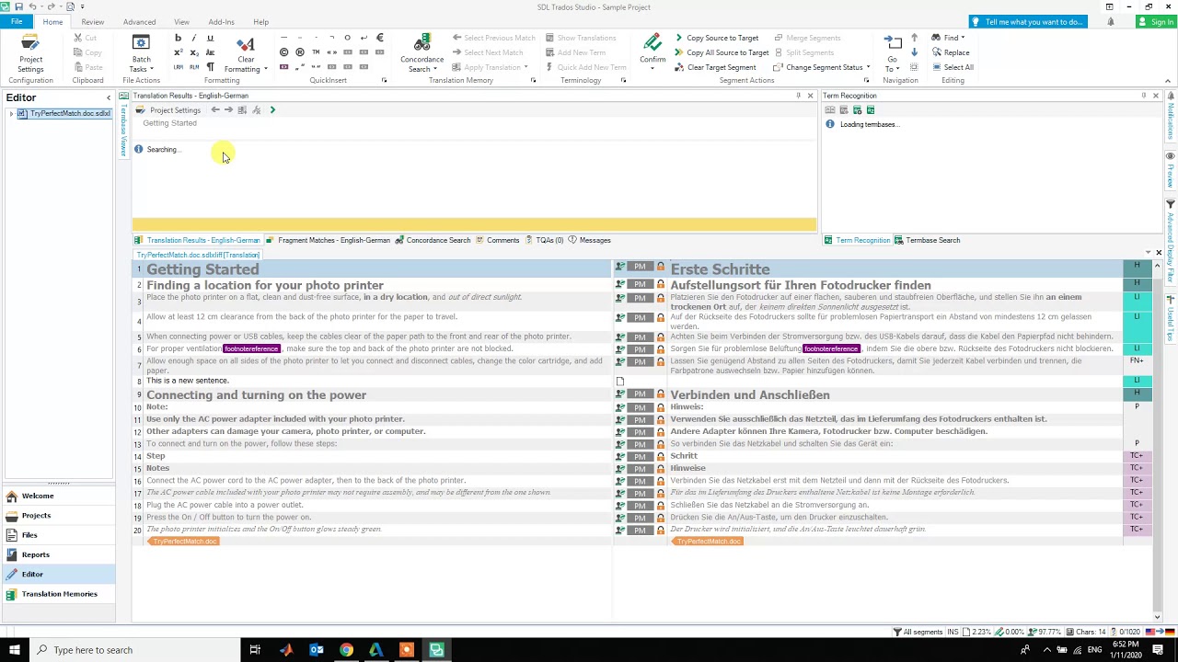Viewport: 1178px width, 662px height.
Task: Click the Replace button
Action: click(x=951, y=52)
